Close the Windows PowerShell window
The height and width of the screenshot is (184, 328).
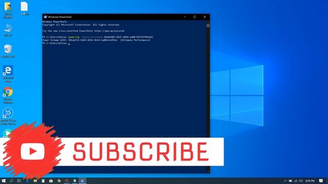click(x=205, y=17)
